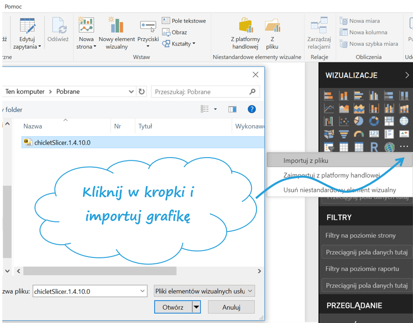Image resolution: width=413 pixels, height=323 pixels.
Task: Click the three dots in Wizualizacje pane
Action: point(404,147)
